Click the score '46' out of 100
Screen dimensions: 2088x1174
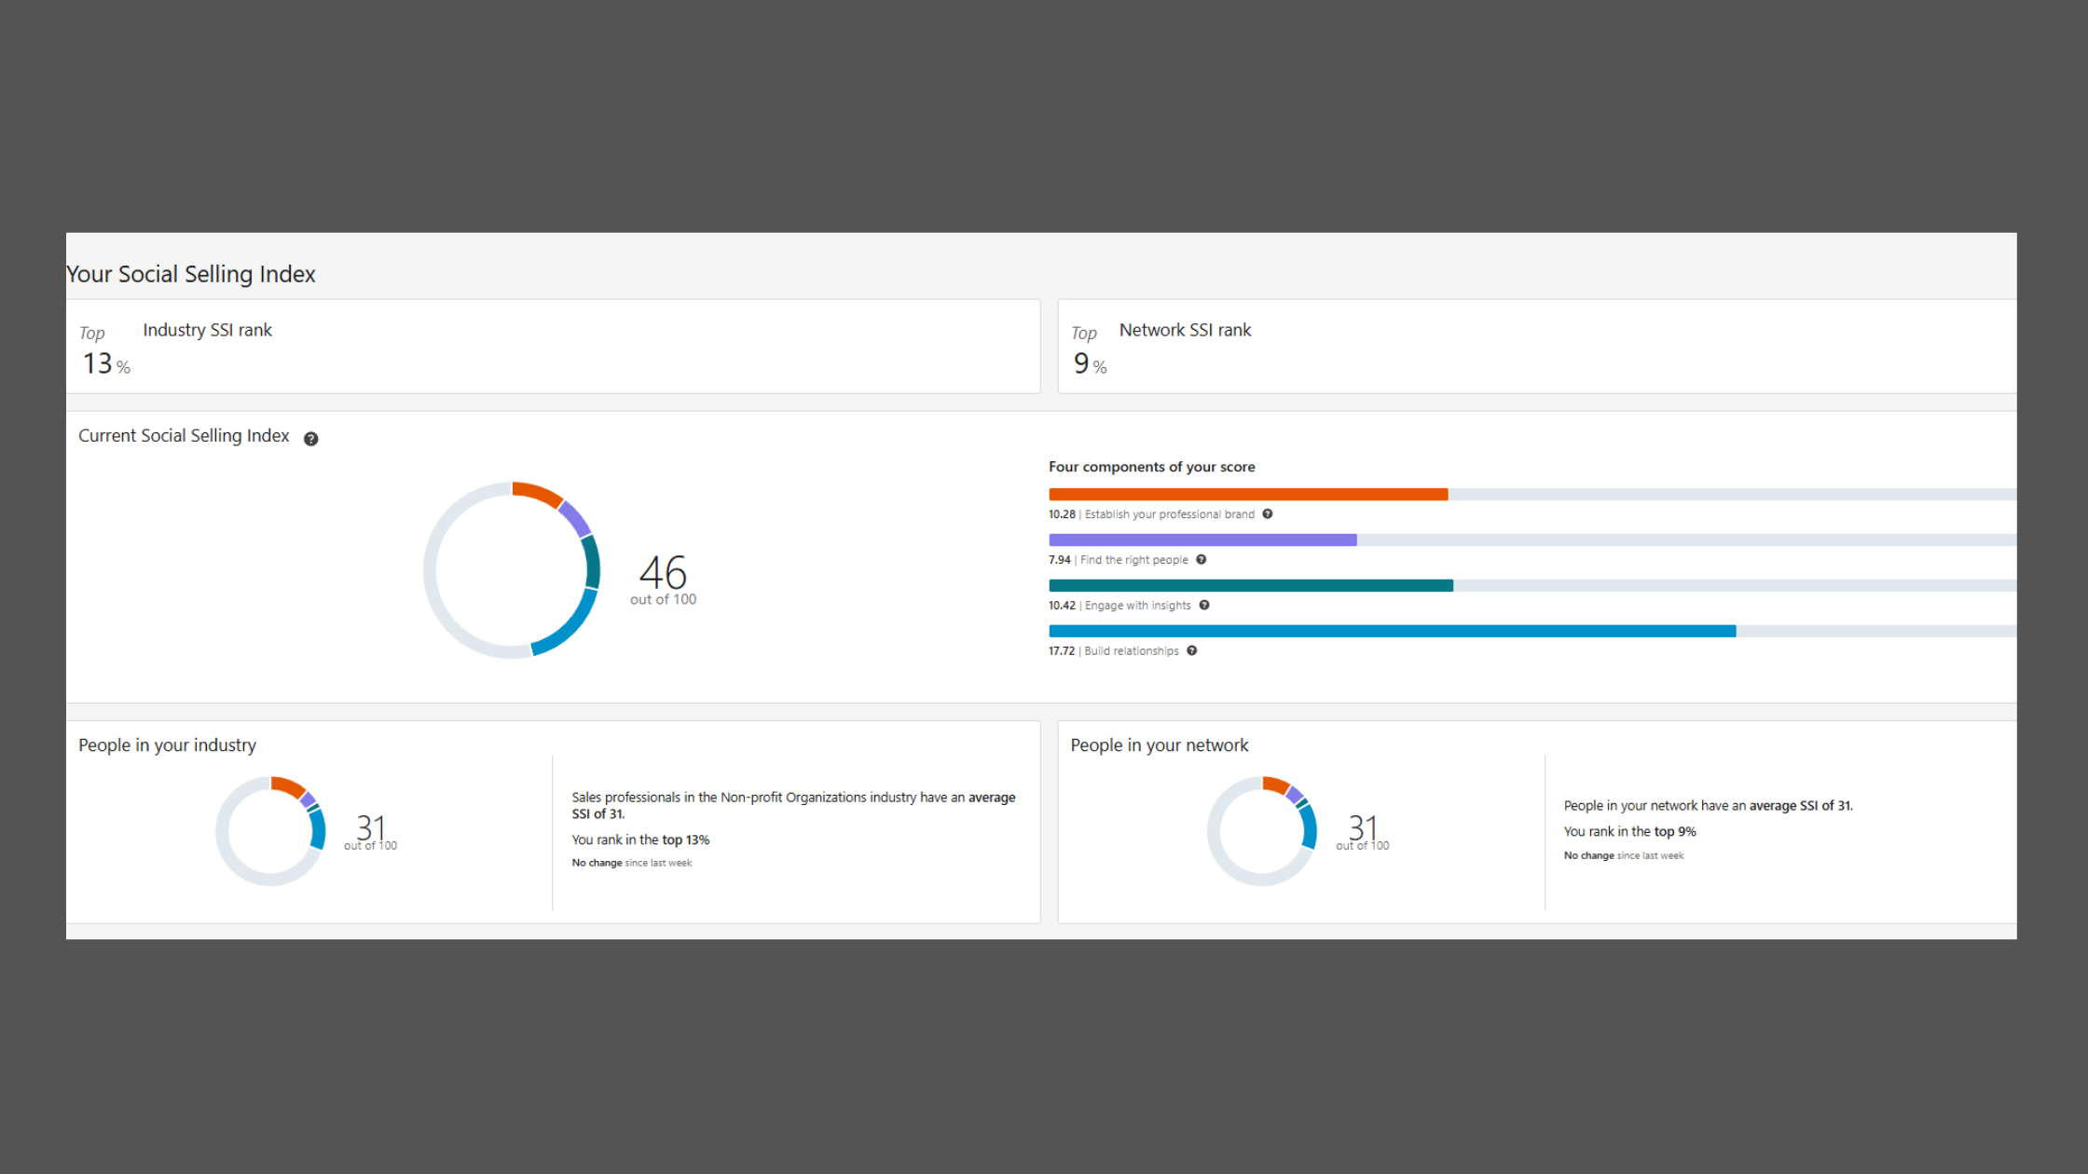click(x=663, y=571)
